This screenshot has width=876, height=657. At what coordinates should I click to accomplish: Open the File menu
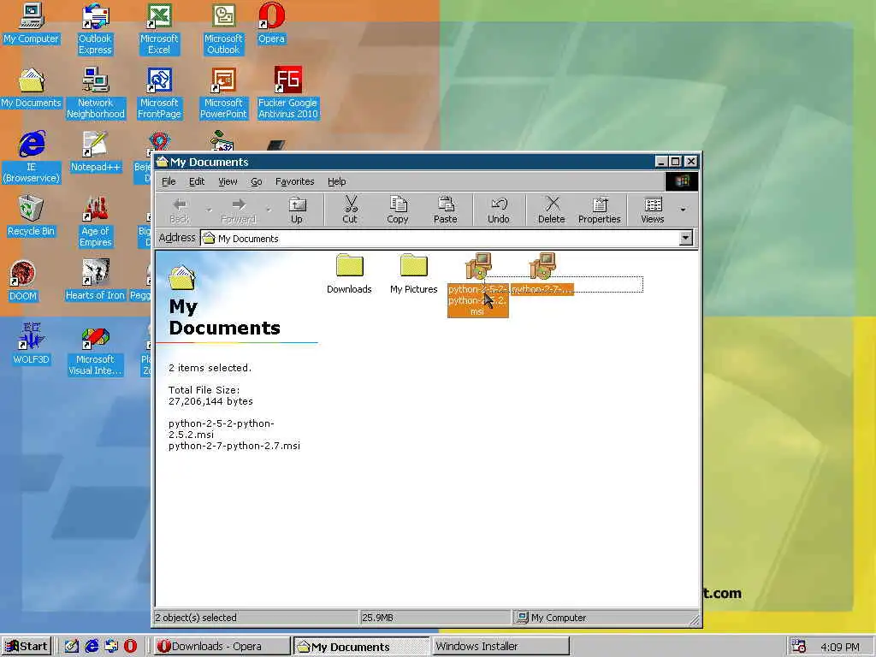[169, 181]
